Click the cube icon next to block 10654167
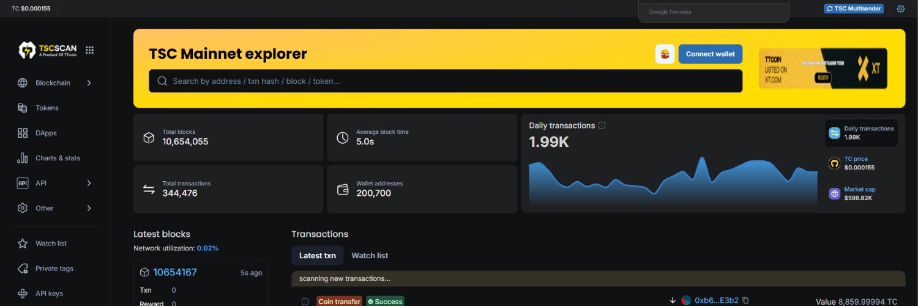The height and width of the screenshot is (306, 918). pos(144,272)
